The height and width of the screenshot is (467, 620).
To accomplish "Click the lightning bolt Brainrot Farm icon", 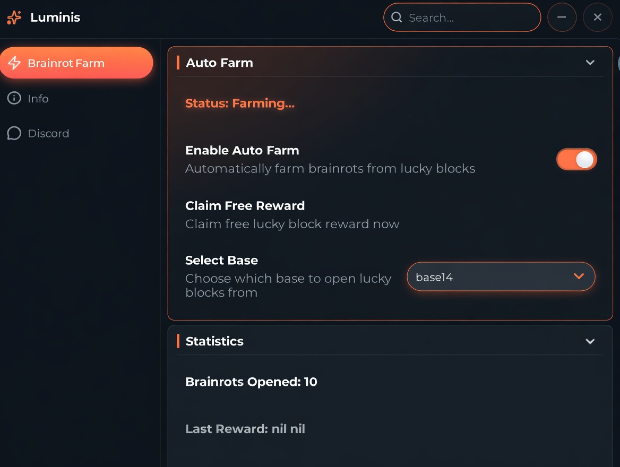I will tap(14, 63).
